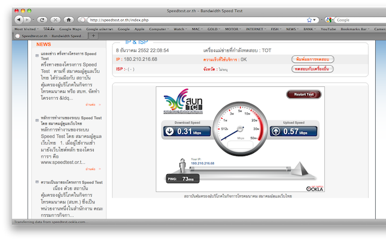Open the Bookmarks Bar folder

coord(355,29)
